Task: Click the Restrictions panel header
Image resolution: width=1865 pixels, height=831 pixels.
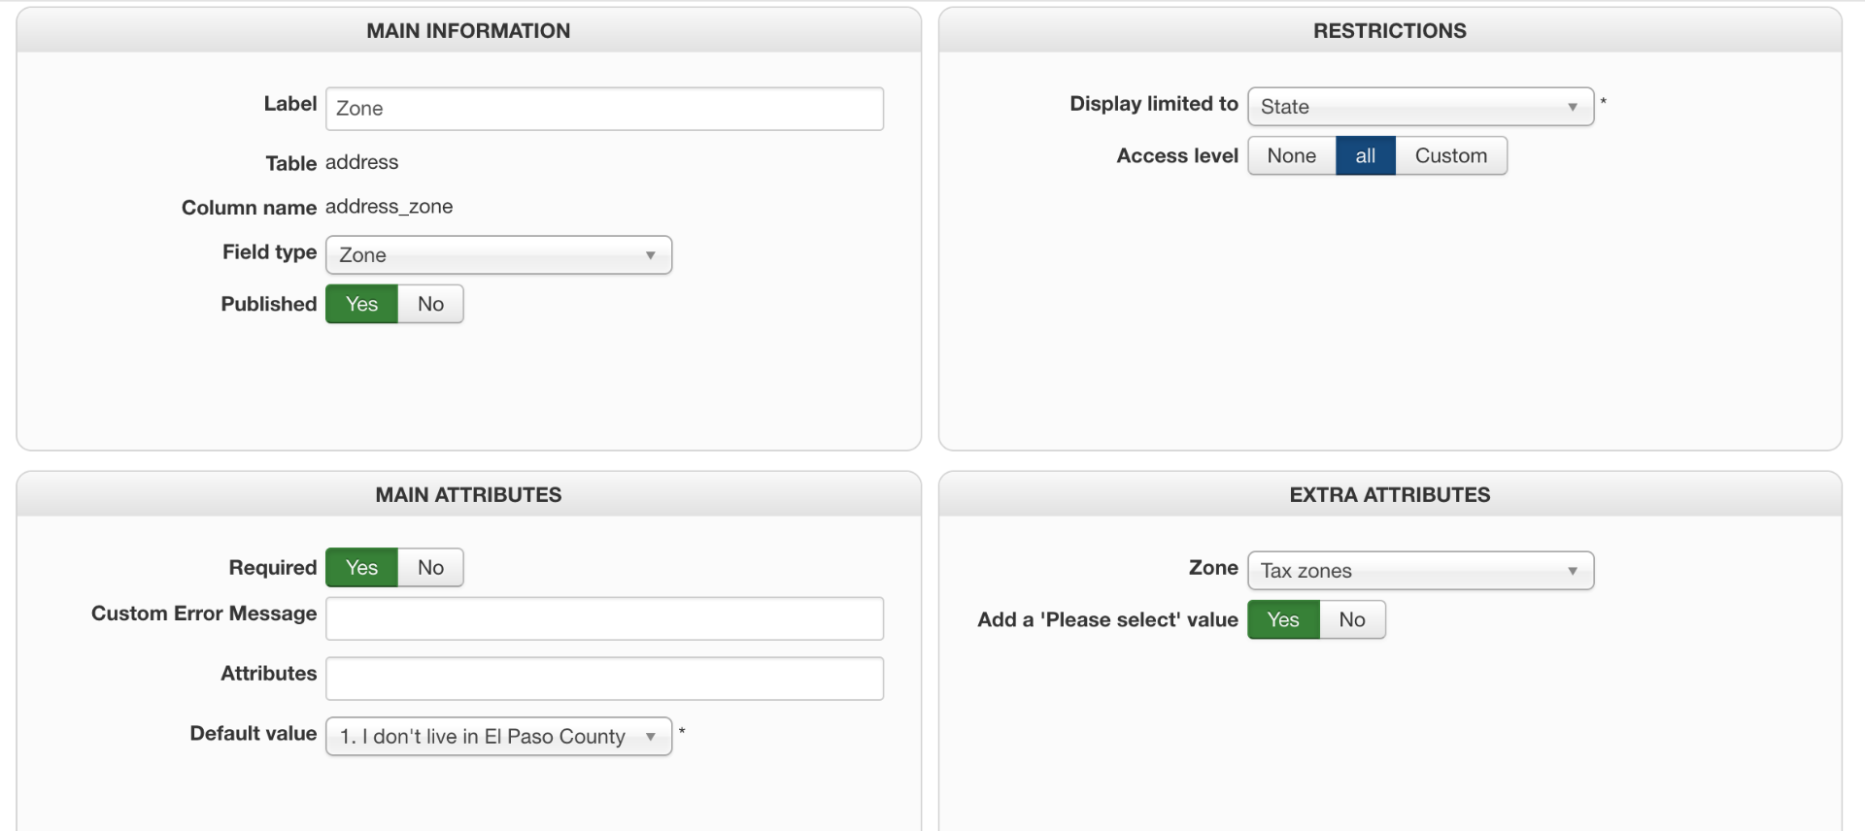Action: 1389,31
